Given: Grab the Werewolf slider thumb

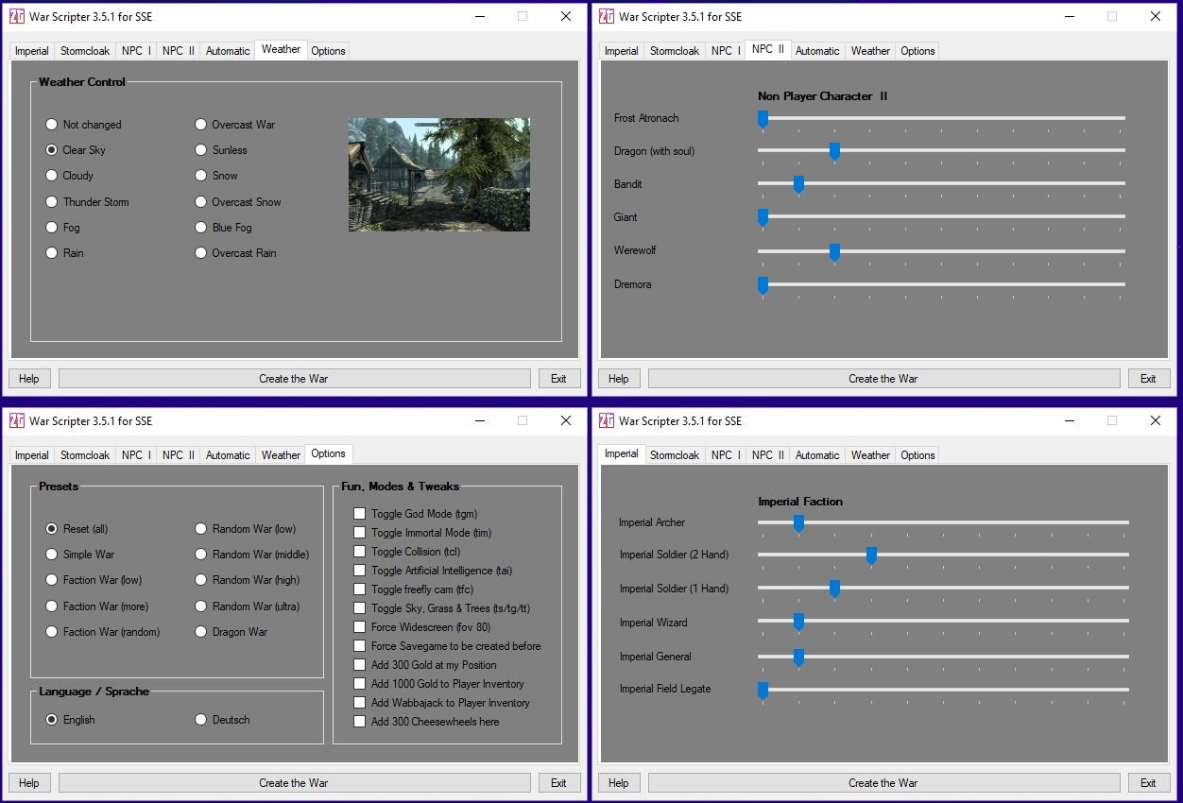Looking at the screenshot, I should [x=834, y=251].
